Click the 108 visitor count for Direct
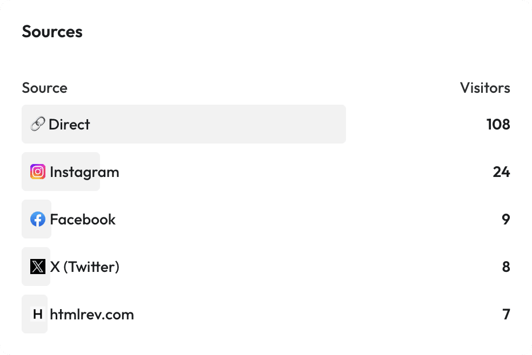The height and width of the screenshot is (355, 532). (497, 124)
